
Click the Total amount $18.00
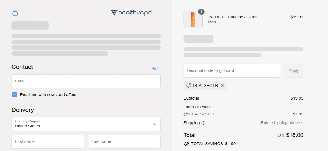(295, 135)
